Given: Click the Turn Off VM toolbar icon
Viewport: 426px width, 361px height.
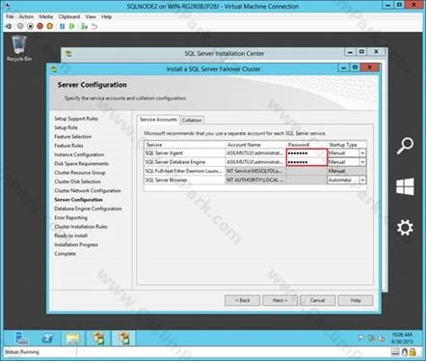Looking at the screenshot, I should coord(30,26).
